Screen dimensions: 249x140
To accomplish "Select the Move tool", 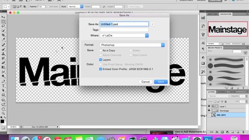I will click(x=3, y=17).
